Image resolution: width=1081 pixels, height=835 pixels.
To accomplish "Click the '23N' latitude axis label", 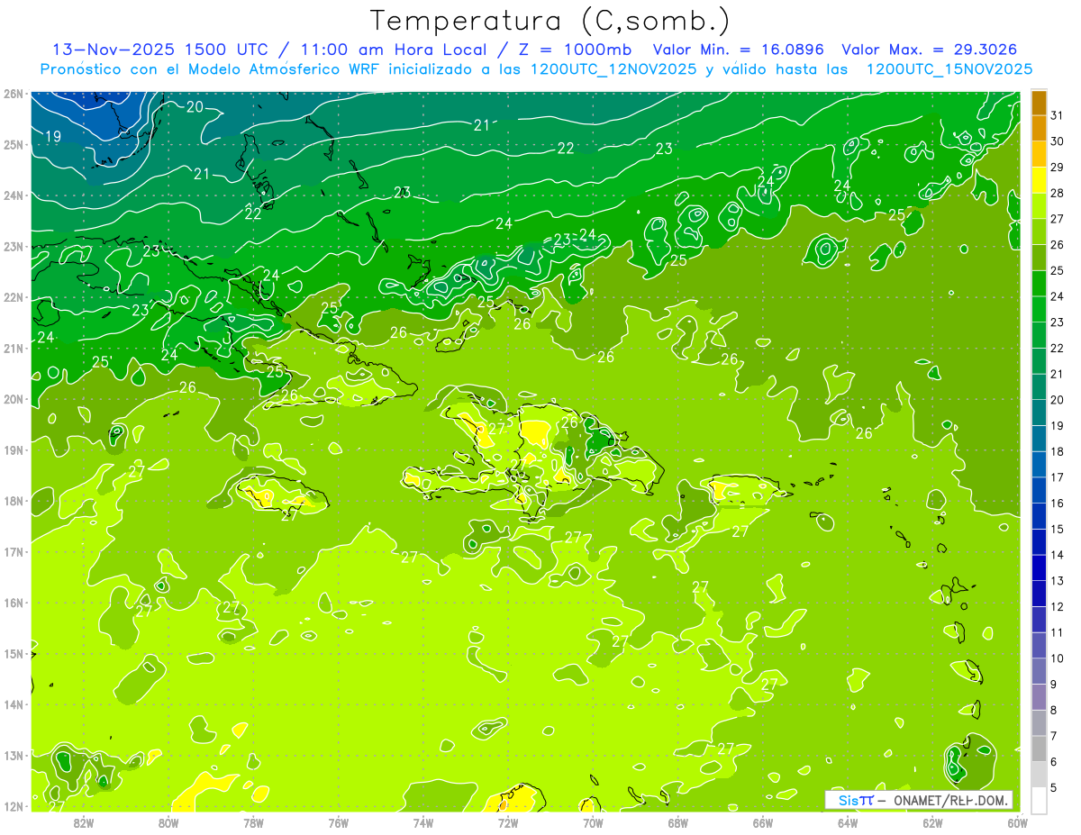I will click(x=13, y=246).
